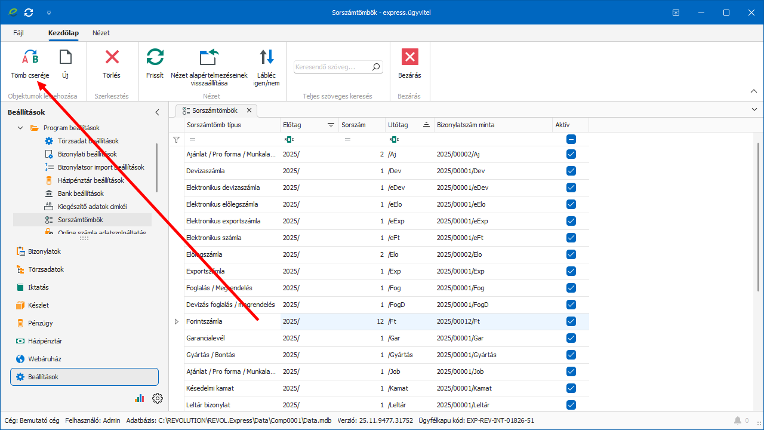Open Bizonylatok section in navigation
Image resolution: width=764 pixels, height=430 pixels.
[44, 251]
